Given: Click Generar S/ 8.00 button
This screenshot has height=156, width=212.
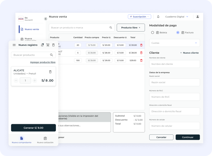Looking at the screenshot, I should click(33, 128).
